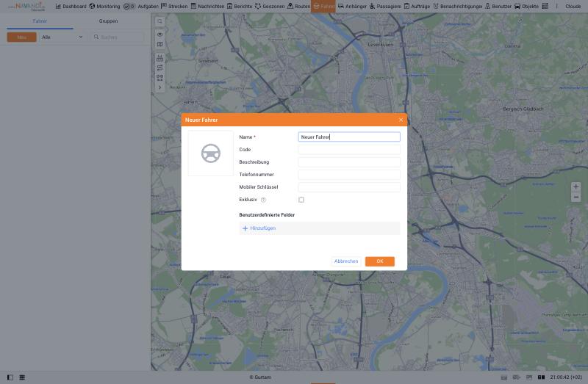Toggle the left panel layout icon in footer
The image size is (588, 384).
pyautogui.click(x=10, y=377)
